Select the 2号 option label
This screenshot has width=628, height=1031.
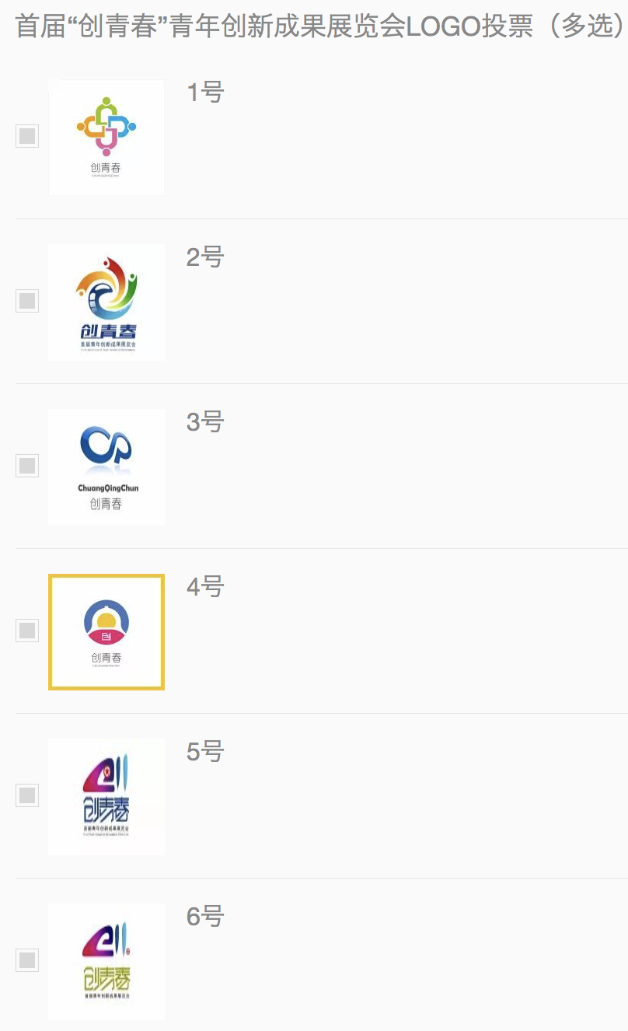pos(205,257)
